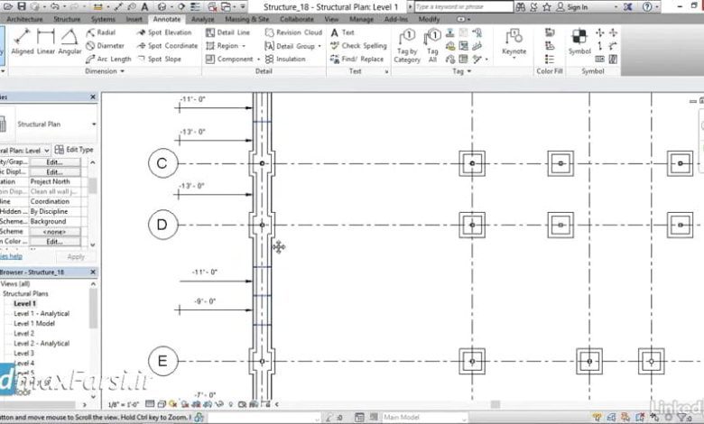This screenshot has width=704, height=424.
Task: Select the Text annotation tool
Action: pyautogui.click(x=343, y=32)
